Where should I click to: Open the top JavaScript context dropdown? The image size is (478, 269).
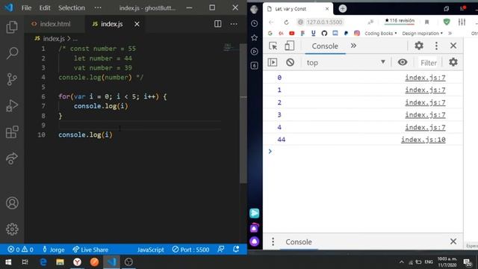[x=346, y=63]
